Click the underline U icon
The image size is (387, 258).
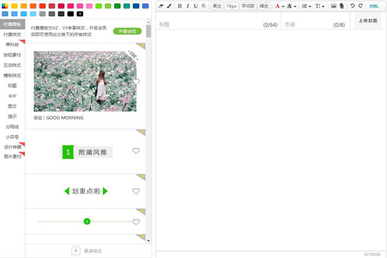[x=195, y=6]
